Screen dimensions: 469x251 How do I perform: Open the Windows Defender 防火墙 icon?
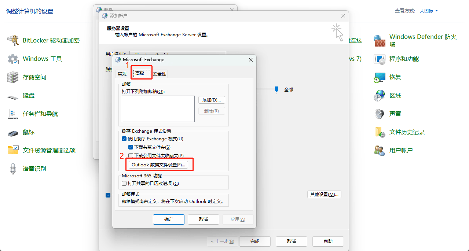coord(380,40)
